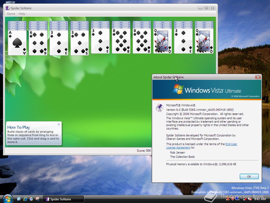Close the About Spider Solitaire dialog
The height and width of the screenshot is (203, 270).
(258, 77)
